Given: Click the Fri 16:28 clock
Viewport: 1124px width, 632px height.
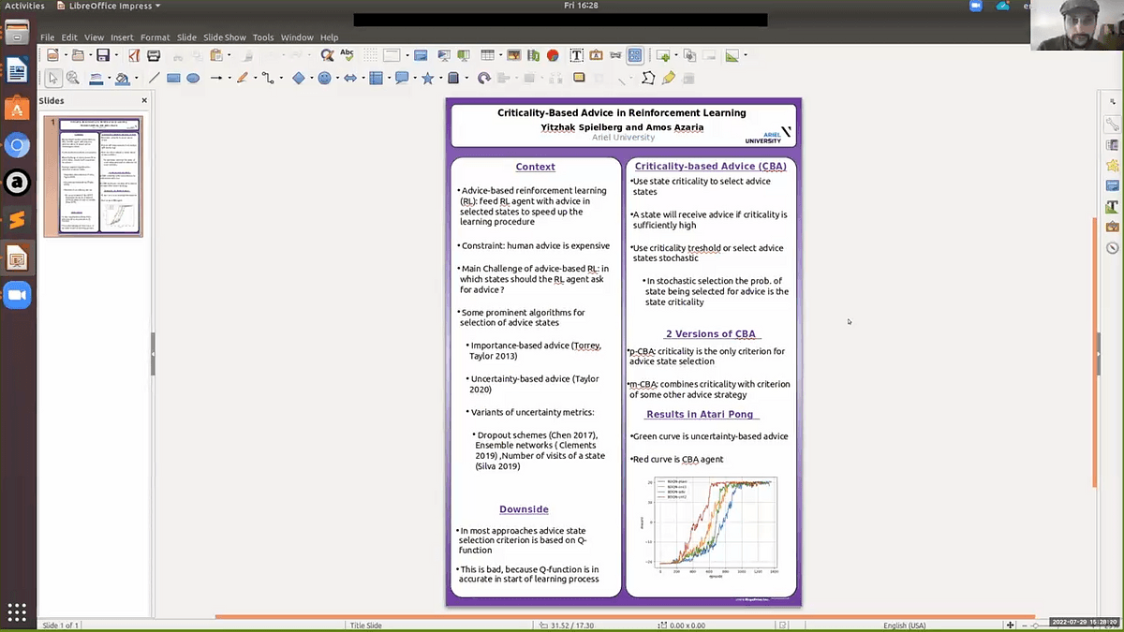Looking at the screenshot, I should (581, 6).
